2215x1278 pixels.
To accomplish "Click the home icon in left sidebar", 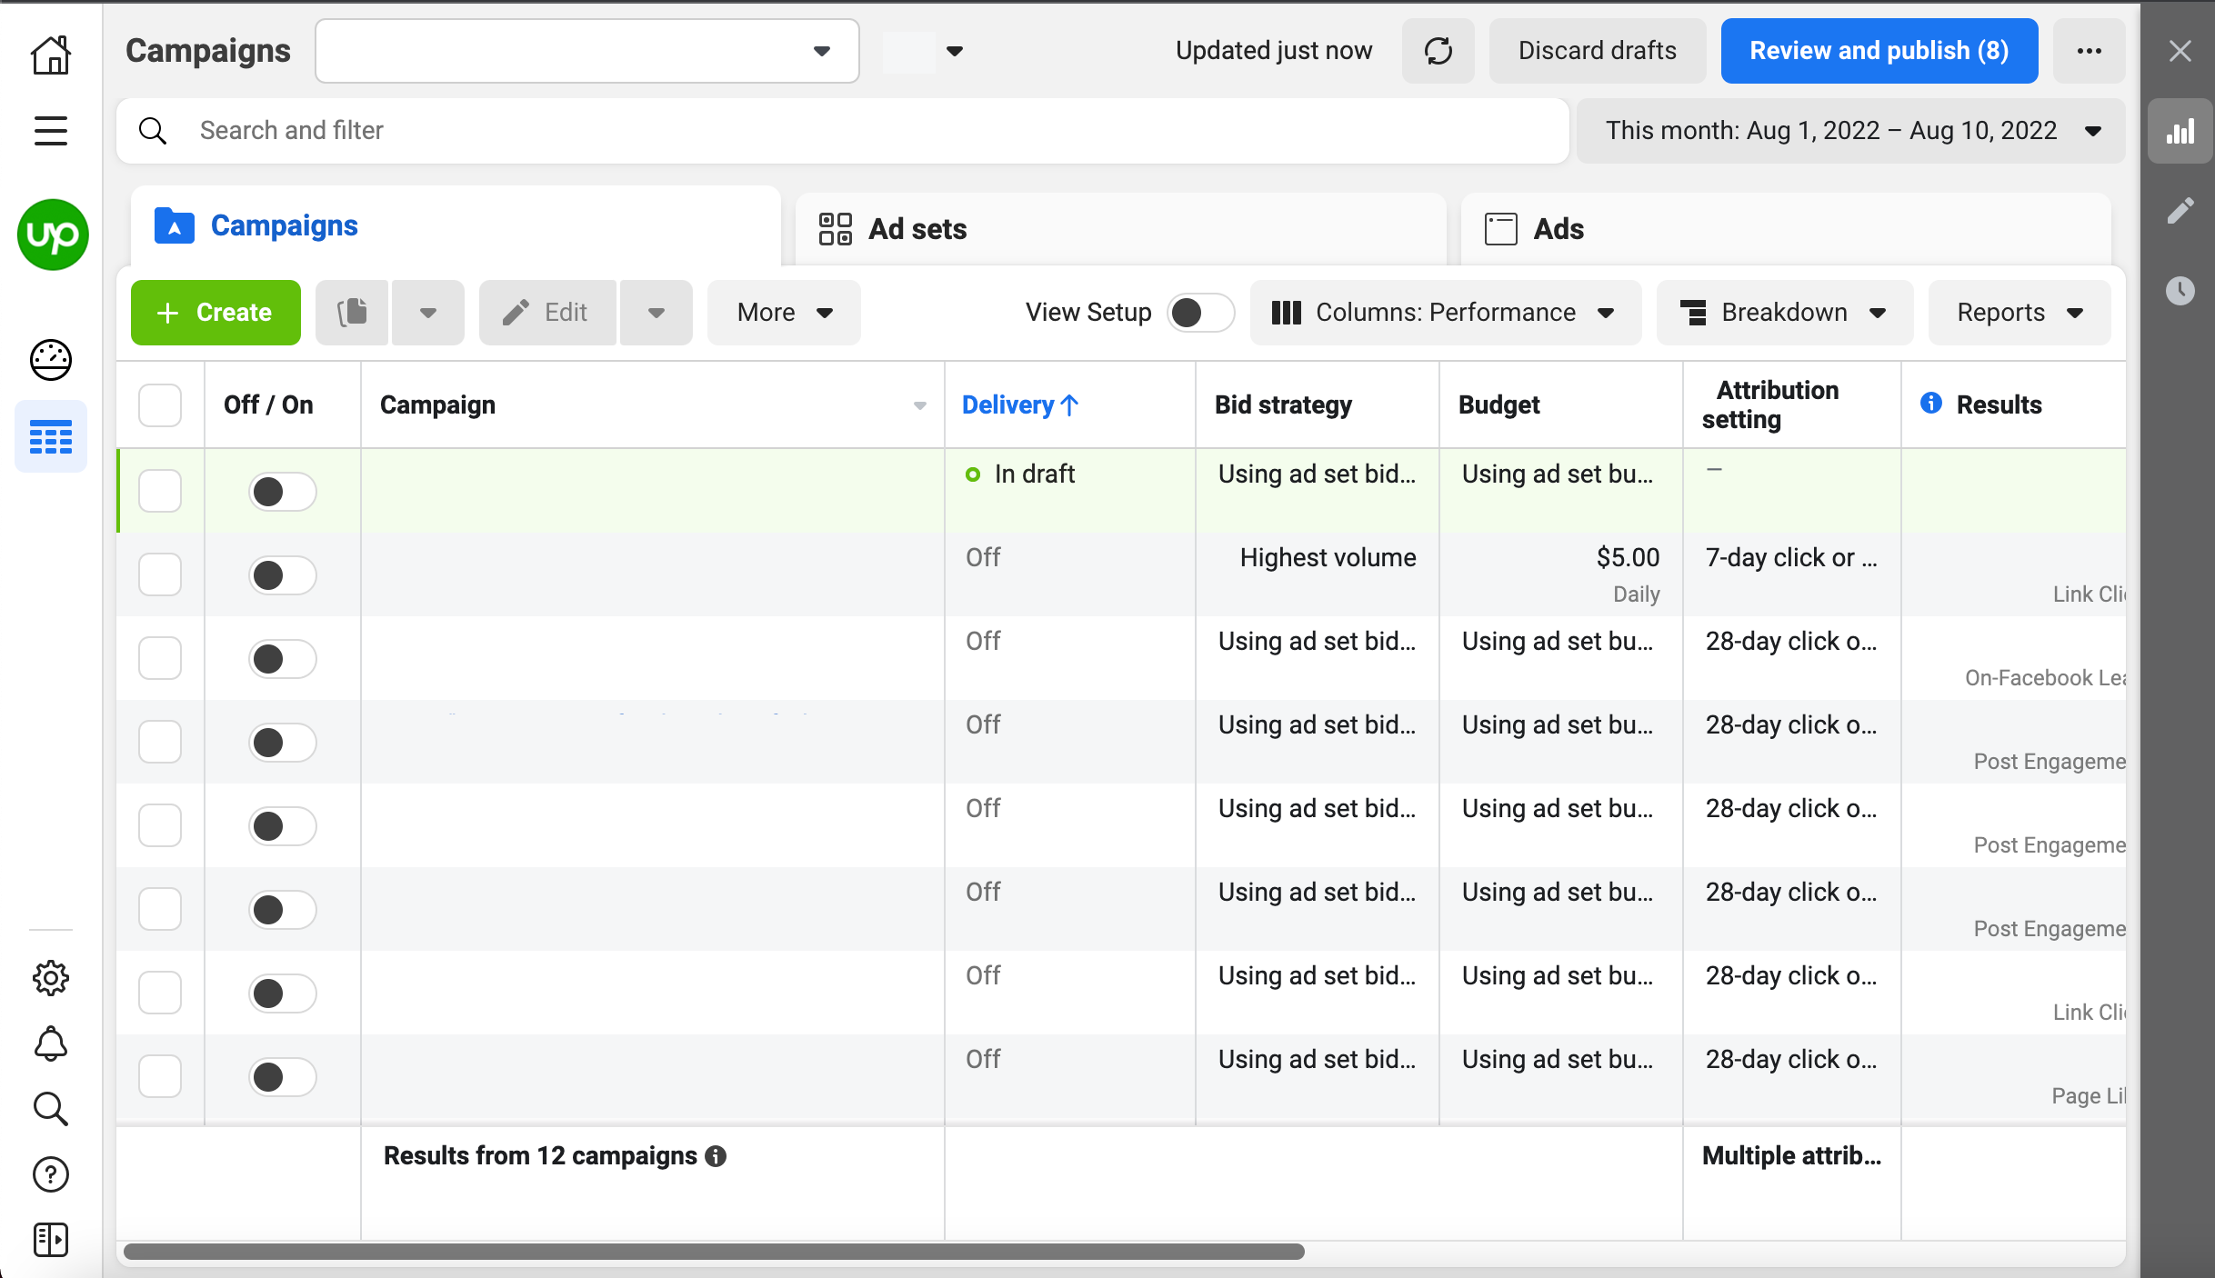I will [x=51, y=55].
